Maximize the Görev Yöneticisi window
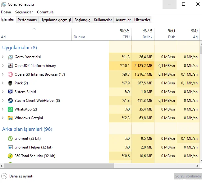Viewport: 202px width, 184px height. click(x=184, y=4)
